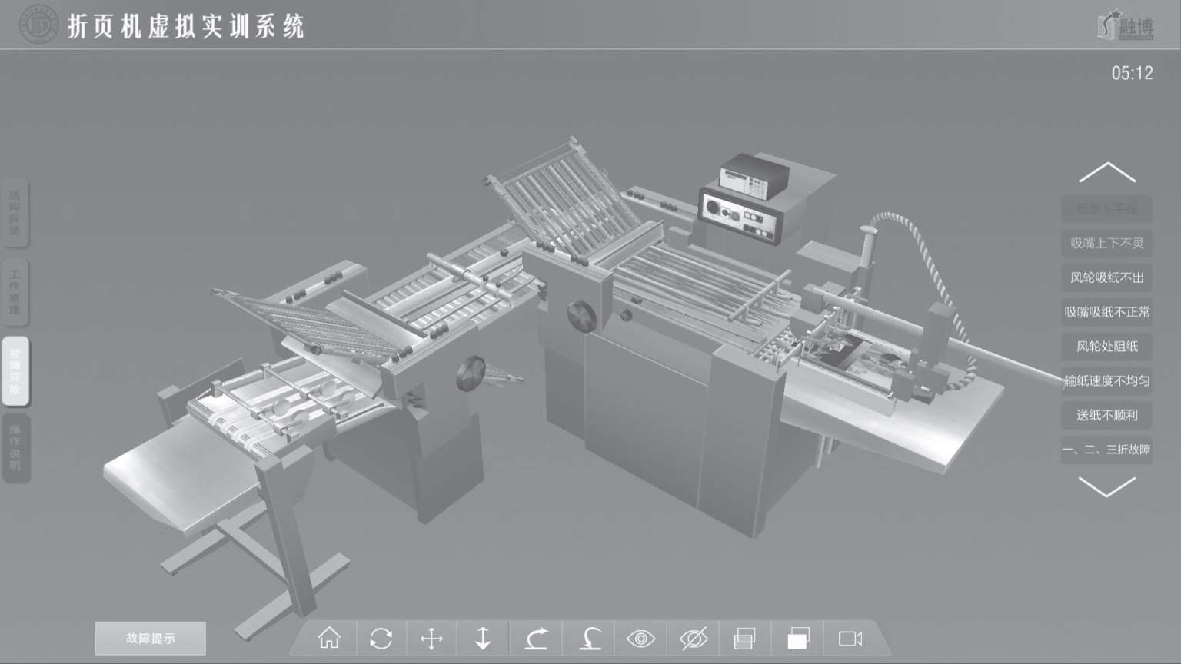Image resolution: width=1181 pixels, height=664 pixels.
Task: Click the filled overlapping squares icon
Action: coord(798,638)
